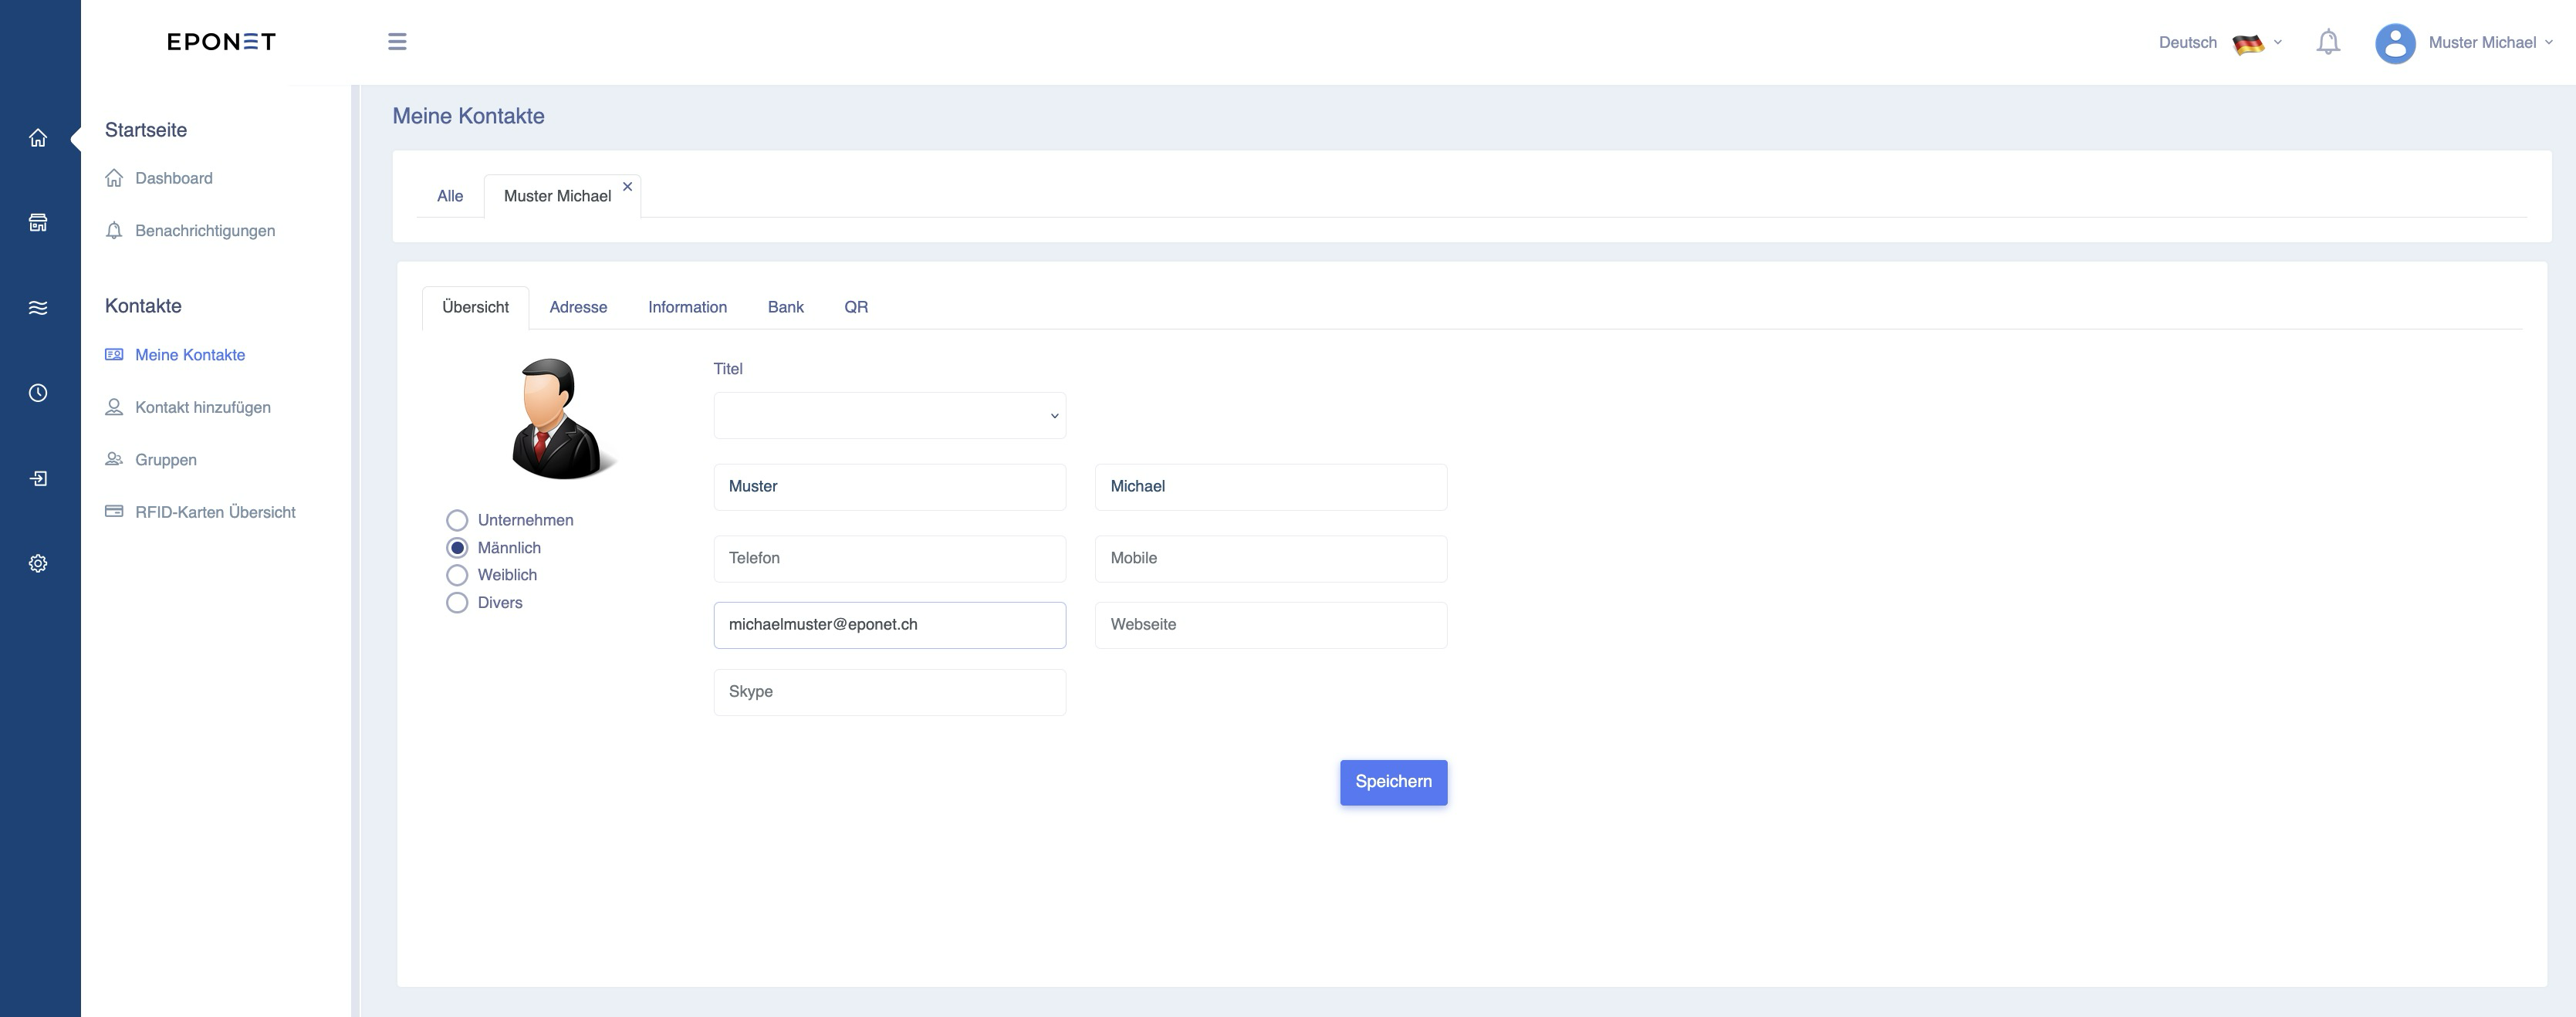Switch to the Bank tab

786,307
